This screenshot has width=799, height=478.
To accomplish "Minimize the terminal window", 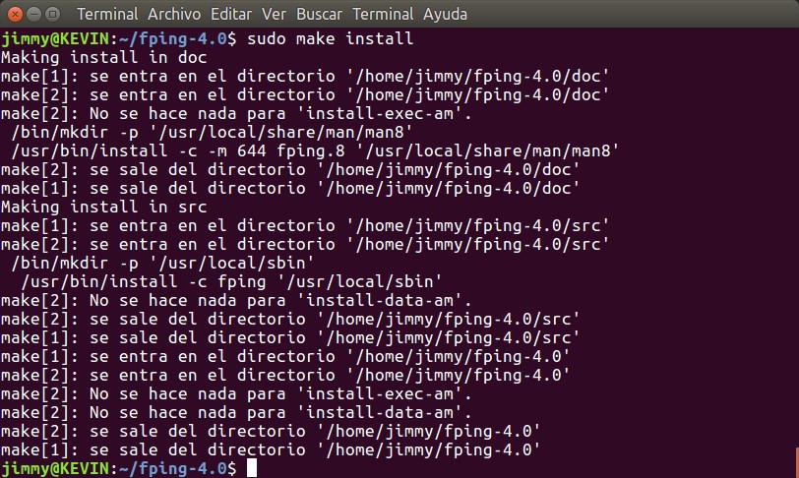I will (x=33, y=15).
